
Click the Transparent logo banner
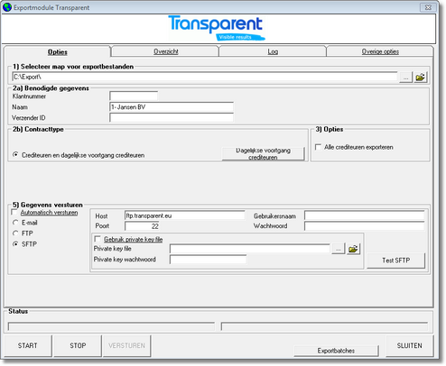217,28
